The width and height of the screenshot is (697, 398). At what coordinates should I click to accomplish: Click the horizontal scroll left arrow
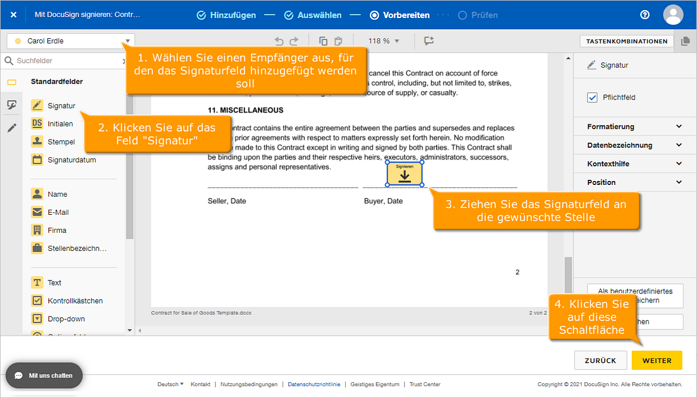pyautogui.click(x=140, y=331)
